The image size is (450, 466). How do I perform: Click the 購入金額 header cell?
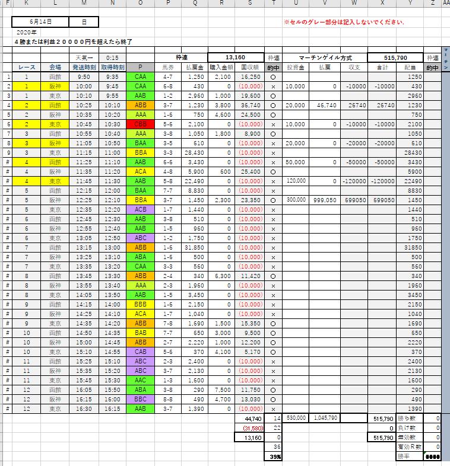tap(221, 68)
